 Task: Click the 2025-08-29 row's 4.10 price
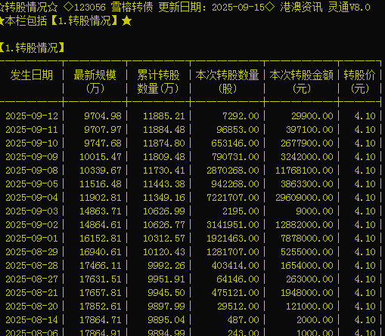365,252
